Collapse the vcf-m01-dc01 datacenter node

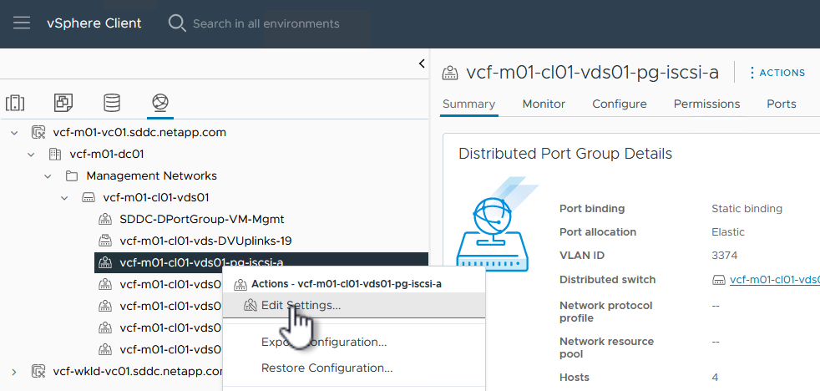click(x=31, y=155)
